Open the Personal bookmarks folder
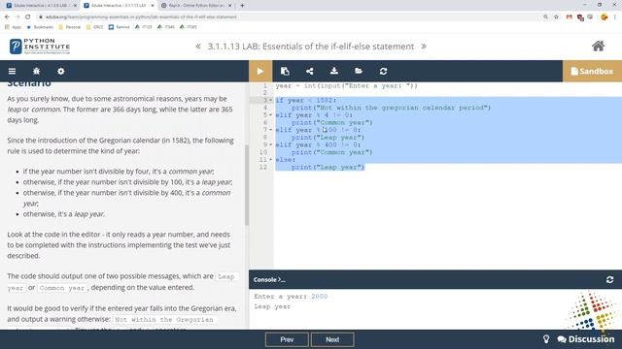This screenshot has height=349, width=622. [x=69, y=27]
